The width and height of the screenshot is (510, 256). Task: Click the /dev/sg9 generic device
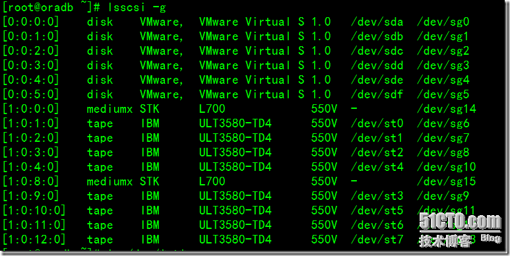[443, 196]
